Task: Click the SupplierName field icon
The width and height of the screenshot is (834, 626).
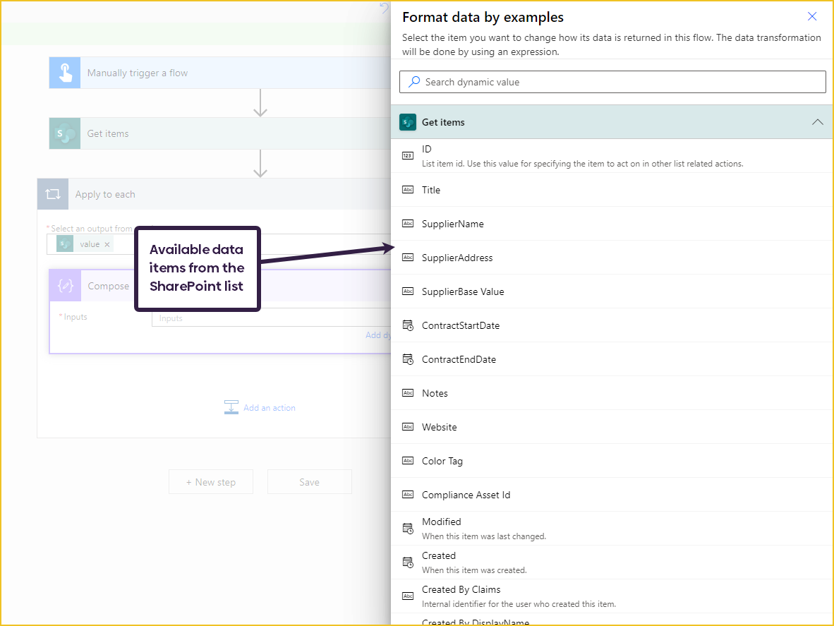Action: click(408, 224)
